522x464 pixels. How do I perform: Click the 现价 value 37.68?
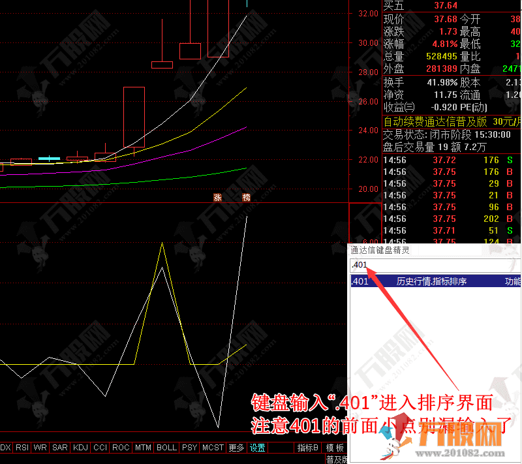446,19
